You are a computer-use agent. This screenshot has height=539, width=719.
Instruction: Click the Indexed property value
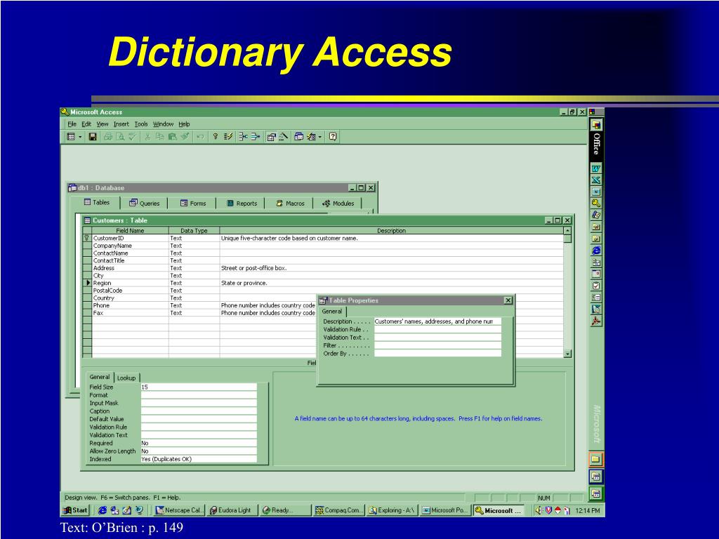[199, 459]
